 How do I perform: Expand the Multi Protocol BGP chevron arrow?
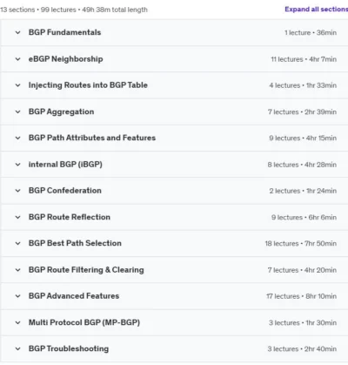(x=18, y=322)
